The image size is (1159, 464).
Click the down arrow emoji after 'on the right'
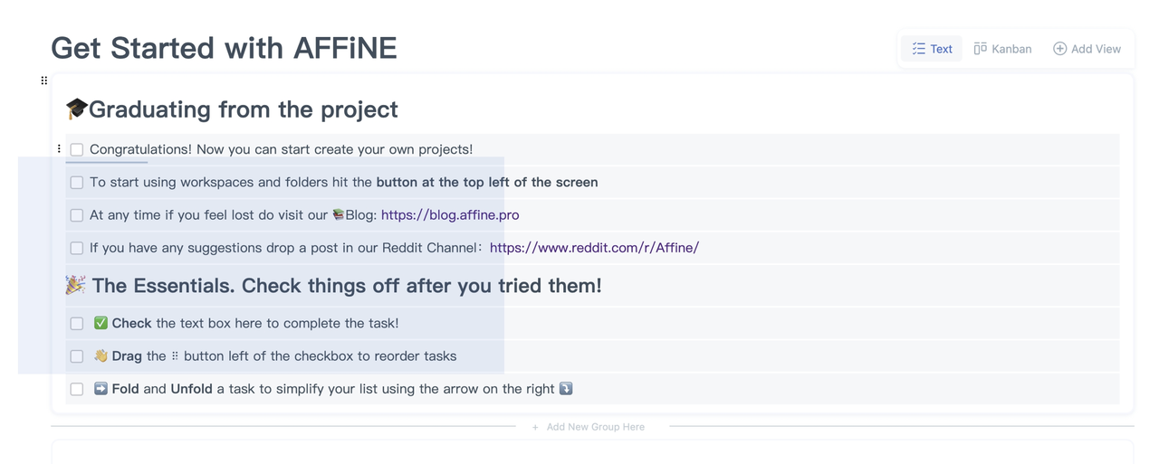pyautogui.click(x=566, y=388)
